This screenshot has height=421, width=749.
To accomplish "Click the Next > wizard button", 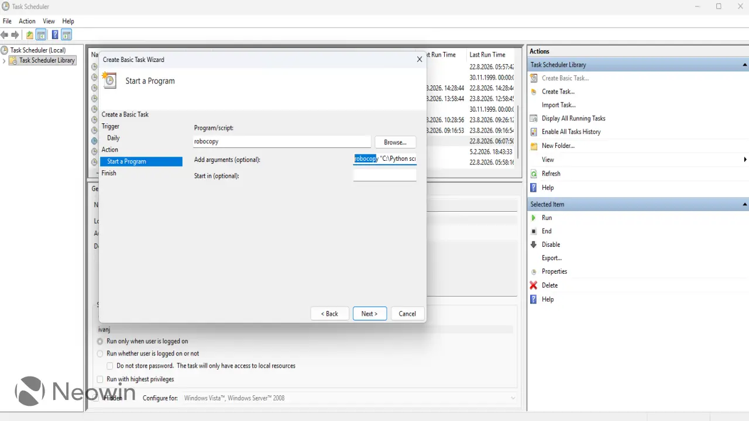I will point(369,313).
